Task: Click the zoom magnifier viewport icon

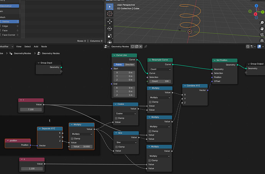Action: tap(262, 23)
